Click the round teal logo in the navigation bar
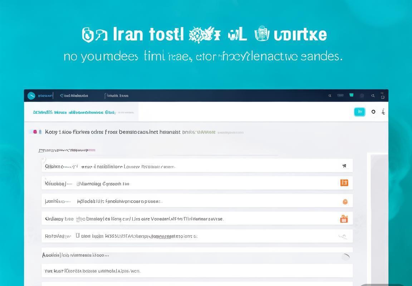The width and height of the screenshot is (412, 286). click(31, 95)
